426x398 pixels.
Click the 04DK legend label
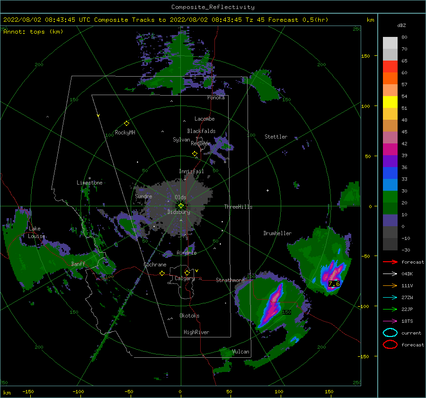[407, 274]
